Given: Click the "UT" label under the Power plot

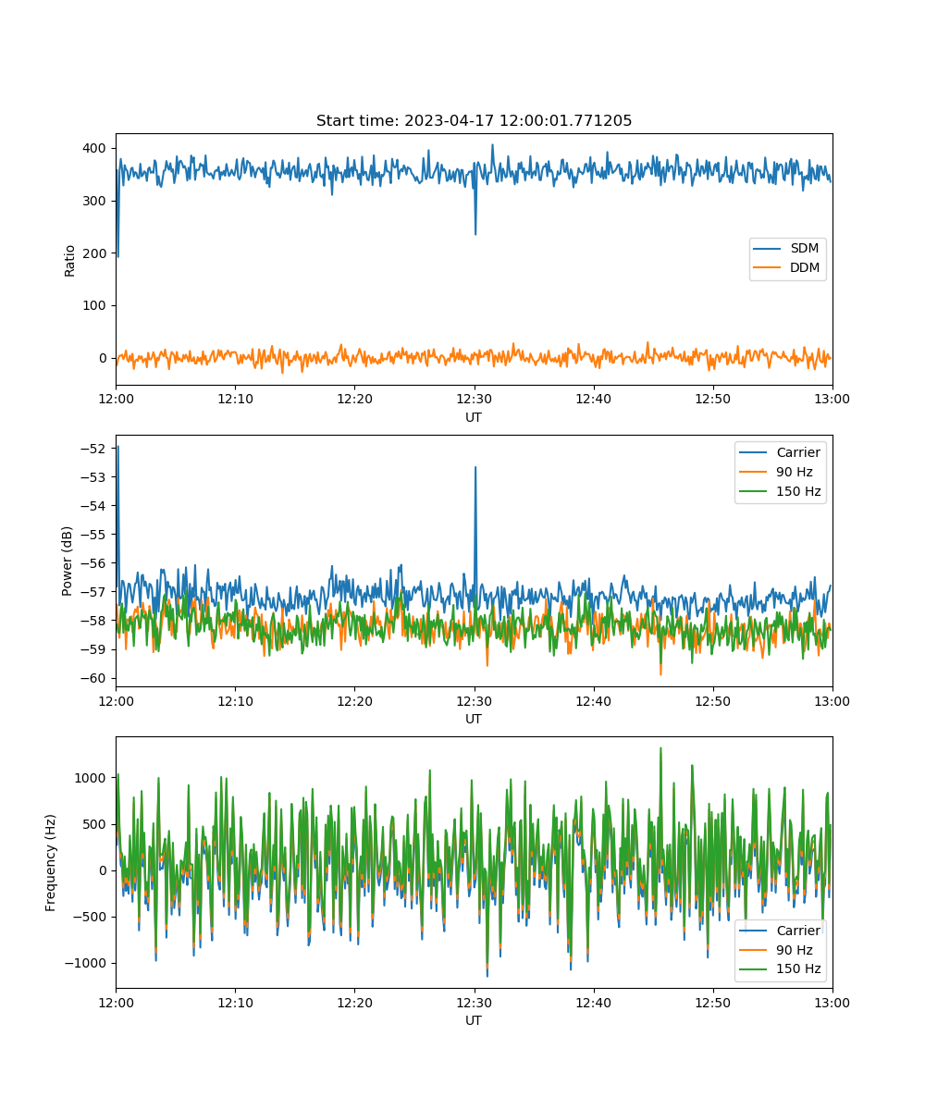Looking at the screenshot, I should (x=474, y=719).
